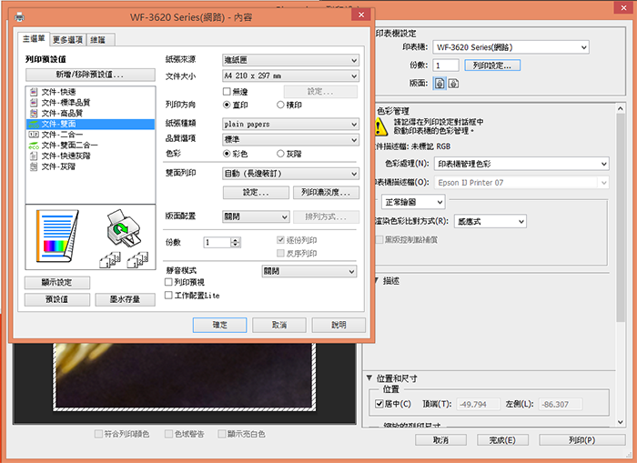Click the 列印(P) print button

(581, 440)
